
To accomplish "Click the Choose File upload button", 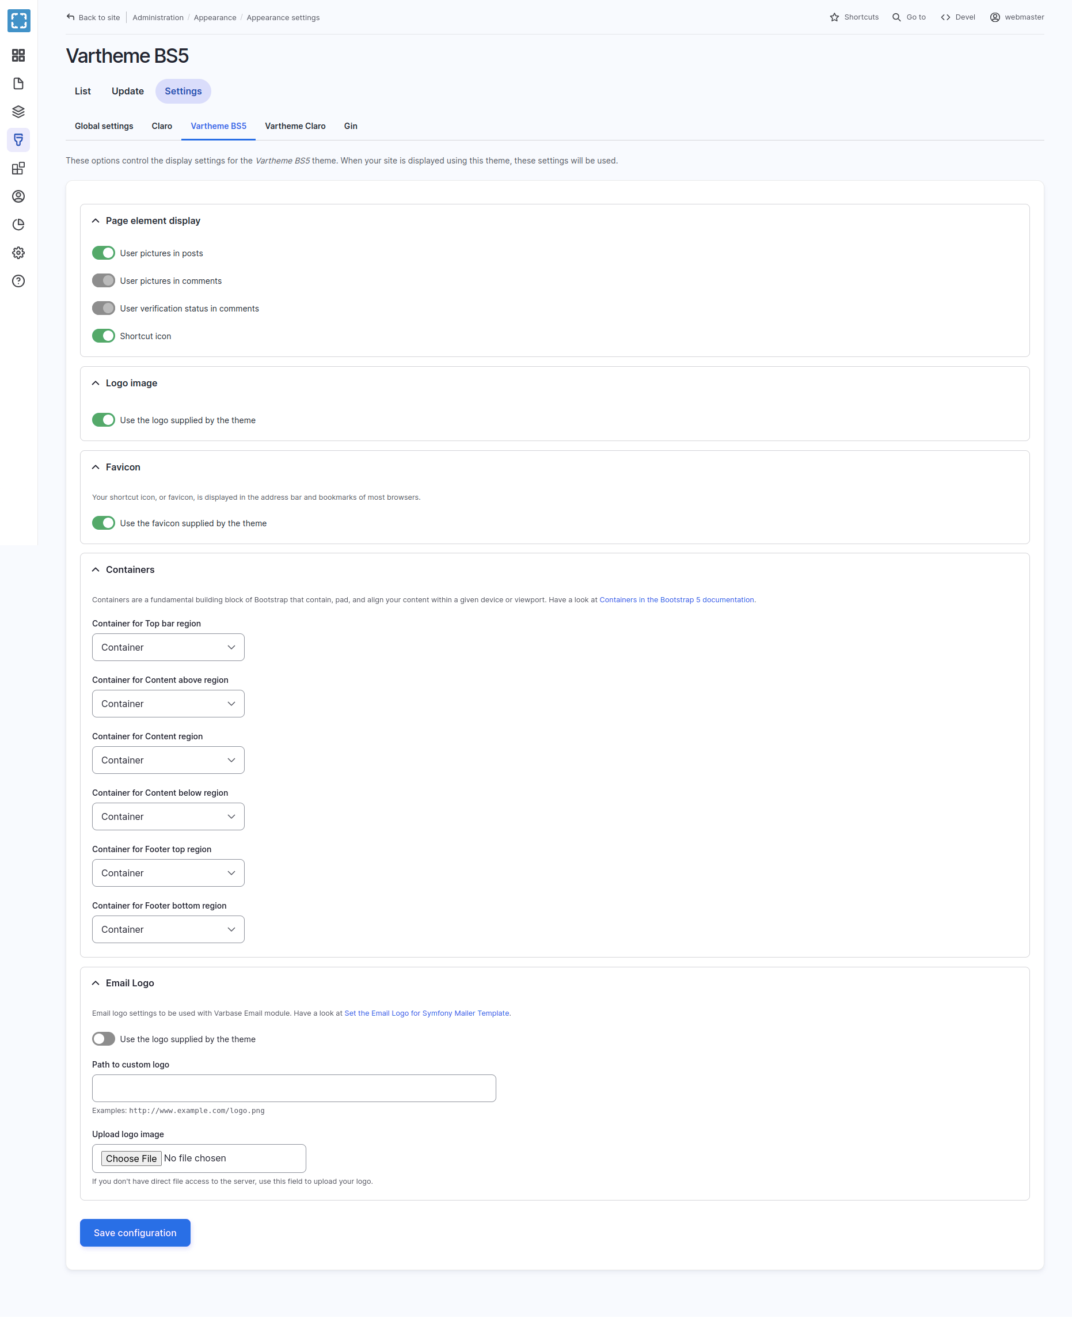I will pyautogui.click(x=131, y=1158).
